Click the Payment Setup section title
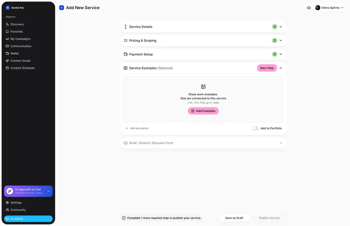This screenshot has width=350, height=226. 141,54
